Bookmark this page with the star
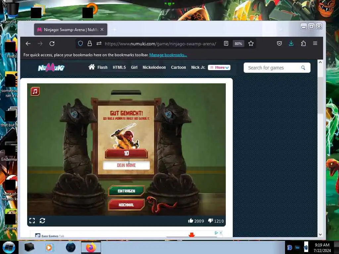 point(251,43)
